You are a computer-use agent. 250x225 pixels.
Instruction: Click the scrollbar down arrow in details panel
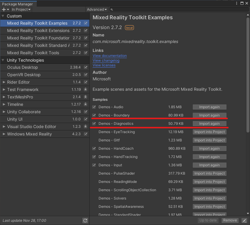[248, 213]
